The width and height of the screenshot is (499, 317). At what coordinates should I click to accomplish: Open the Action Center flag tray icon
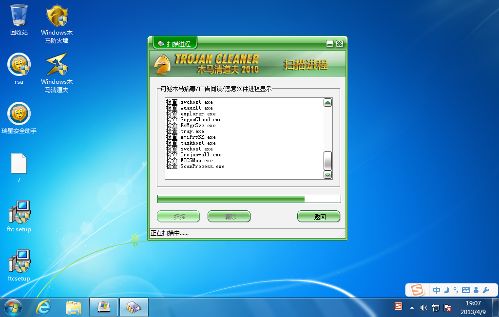click(447, 308)
